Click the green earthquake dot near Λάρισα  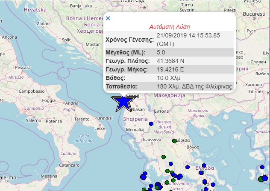pyautogui.click(x=174, y=141)
